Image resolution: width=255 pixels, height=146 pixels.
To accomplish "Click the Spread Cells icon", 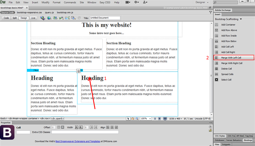I will 217,74.
